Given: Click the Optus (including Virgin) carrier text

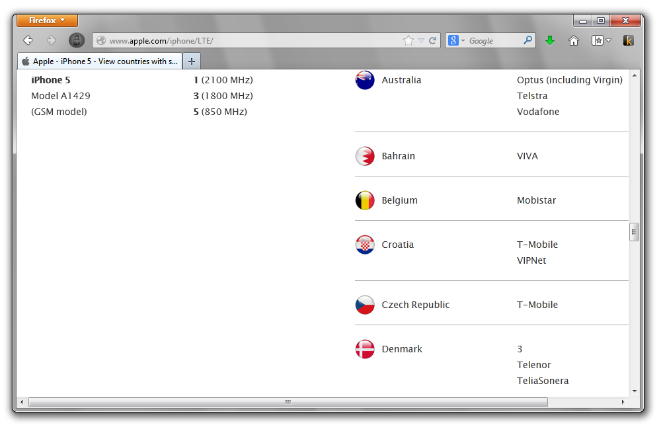Looking at the screenshot, I should (570, 80).
